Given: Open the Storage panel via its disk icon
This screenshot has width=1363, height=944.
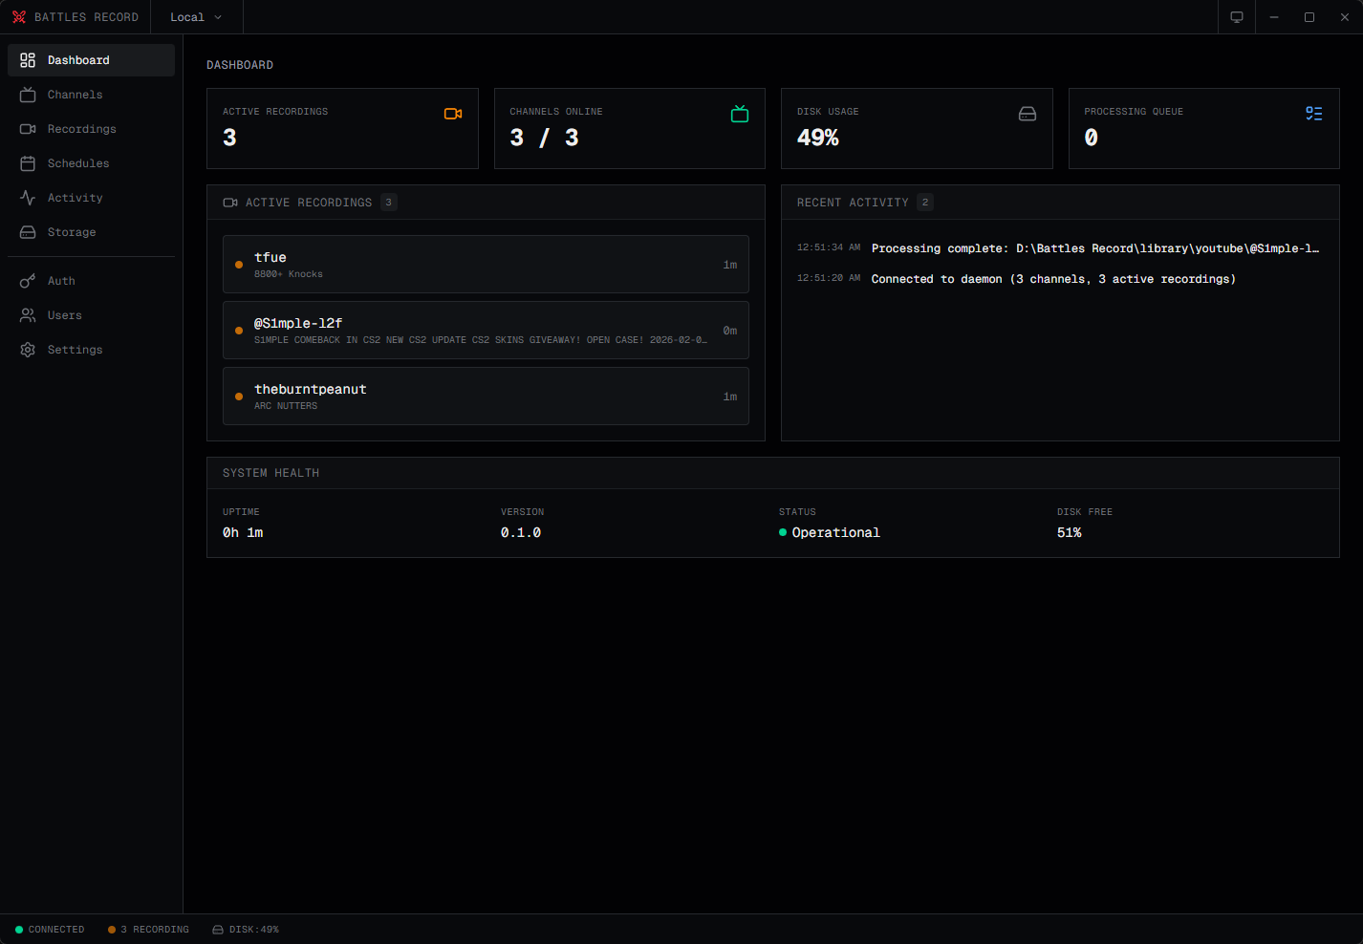Looking at the screenshot, I should pyautogui.click(x=28, y=231).
